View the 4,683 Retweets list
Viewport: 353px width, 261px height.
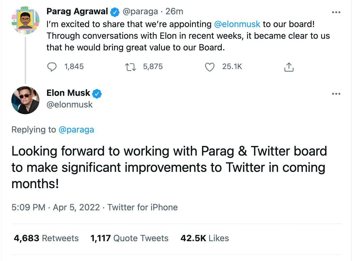[x=46, y=238]
